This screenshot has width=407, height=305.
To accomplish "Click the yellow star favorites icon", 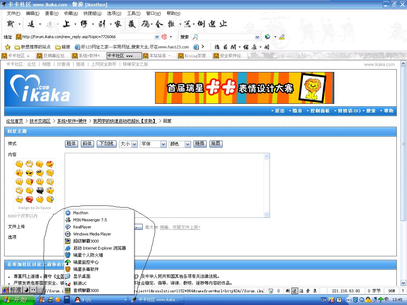I will 8,47.
